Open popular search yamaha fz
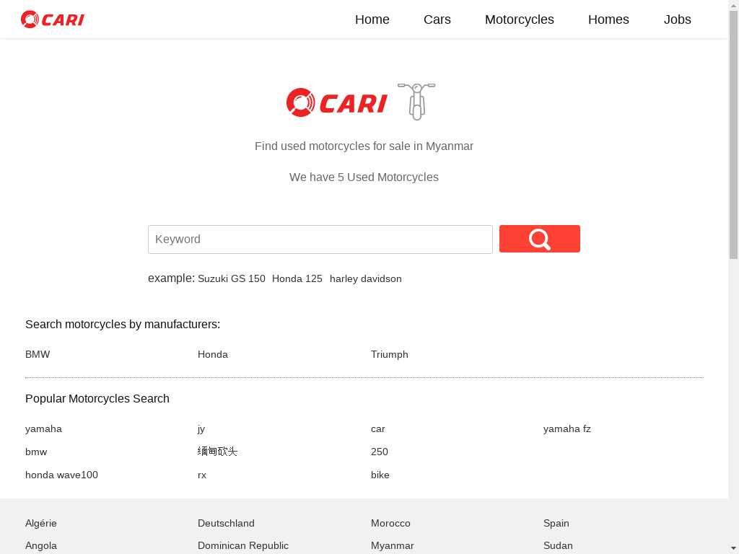This screenshot has height=554, width=739. coord(567,428)
